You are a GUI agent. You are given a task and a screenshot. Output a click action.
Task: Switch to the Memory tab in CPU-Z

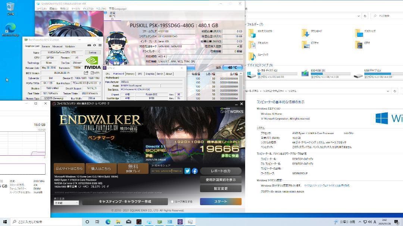pos(130,74)
